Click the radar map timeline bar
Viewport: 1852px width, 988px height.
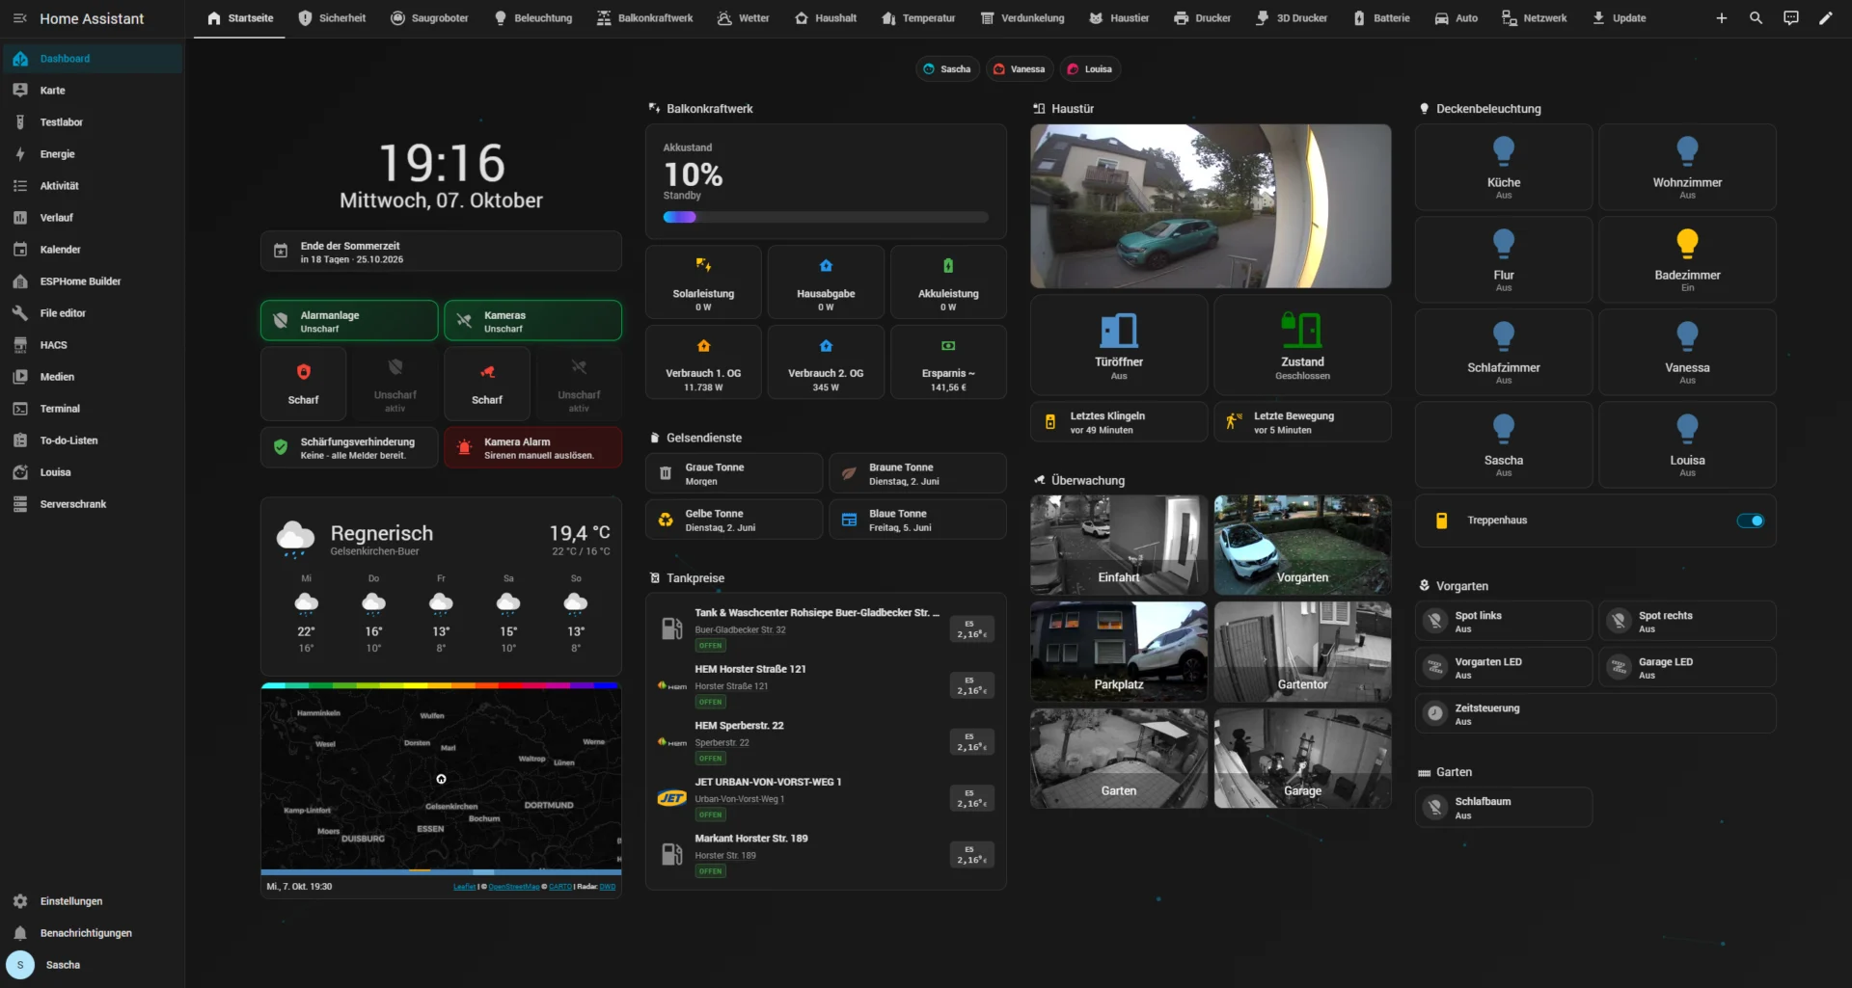tap(441, 872)
